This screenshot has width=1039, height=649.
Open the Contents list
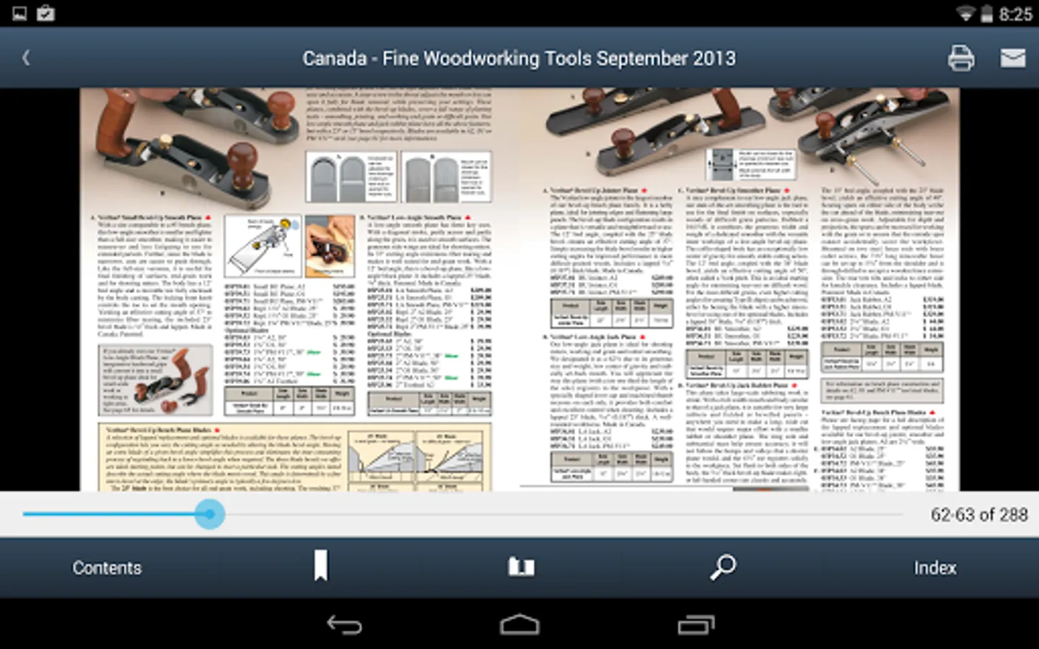pos(107,568)
